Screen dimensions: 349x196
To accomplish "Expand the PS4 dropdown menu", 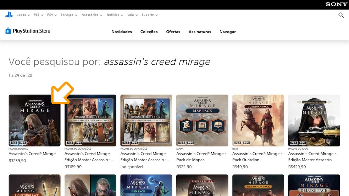I will click(x=52, y=15).
